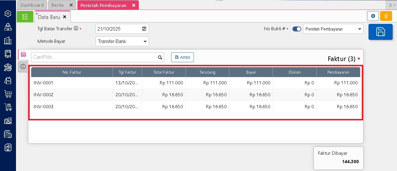Switch to the Dashboard tab
The image size is (397, 171).
point(32,5)
